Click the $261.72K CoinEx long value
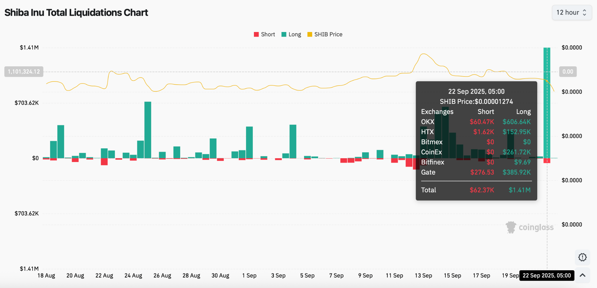This screenshot has height=288, width=597. tap(517, 152)
